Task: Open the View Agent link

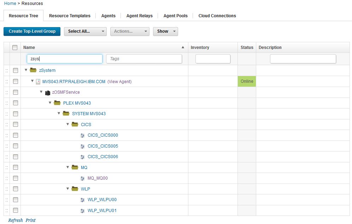Action: [119, 82]
